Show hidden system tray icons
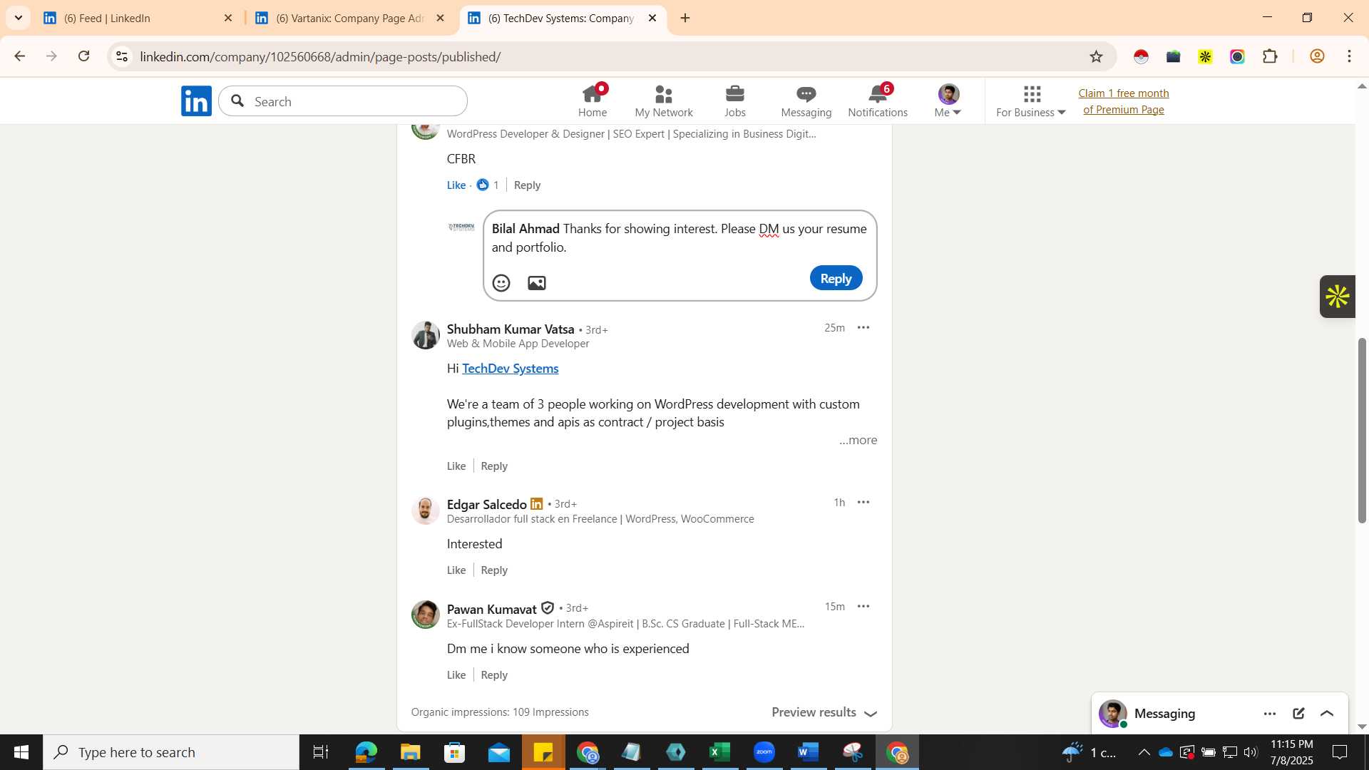 (1144, 752)
